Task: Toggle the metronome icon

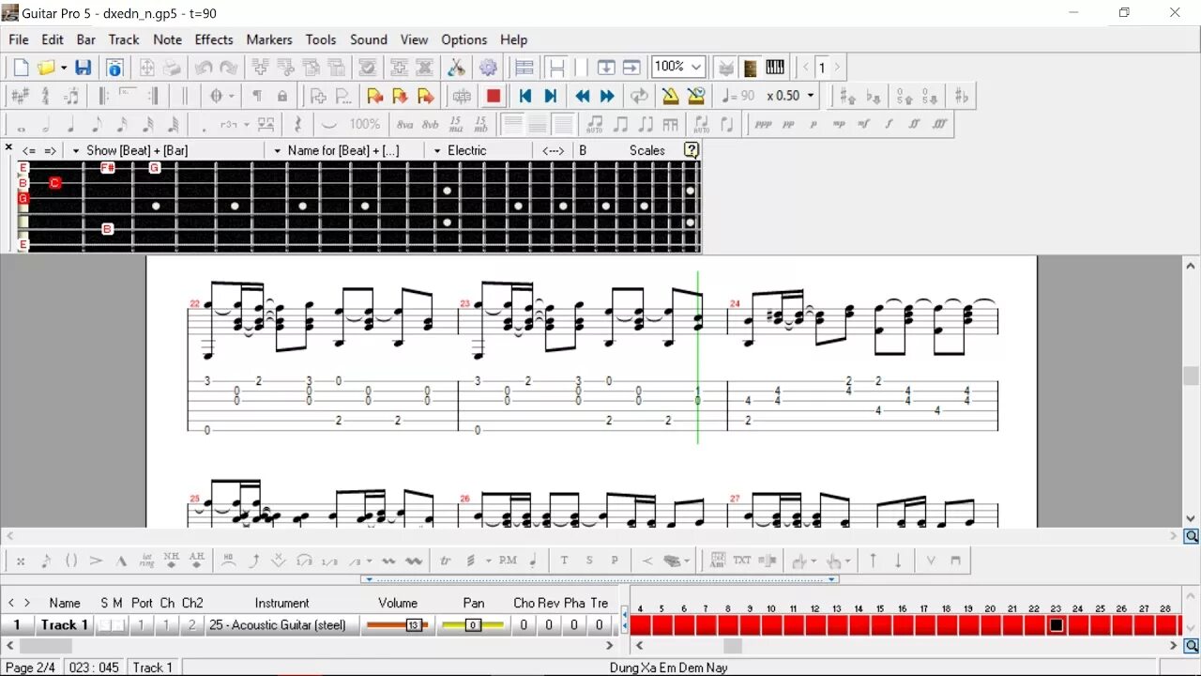Action: tap(670, 96)
